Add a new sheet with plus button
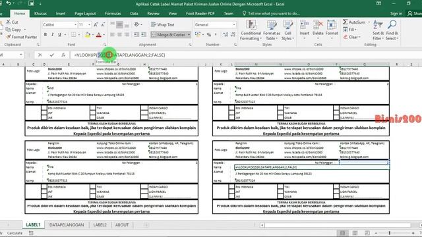The image size is (422, 237). [146, 225]
